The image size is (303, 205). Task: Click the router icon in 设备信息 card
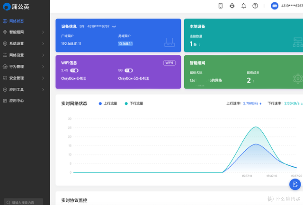click(x=169, y=42)
